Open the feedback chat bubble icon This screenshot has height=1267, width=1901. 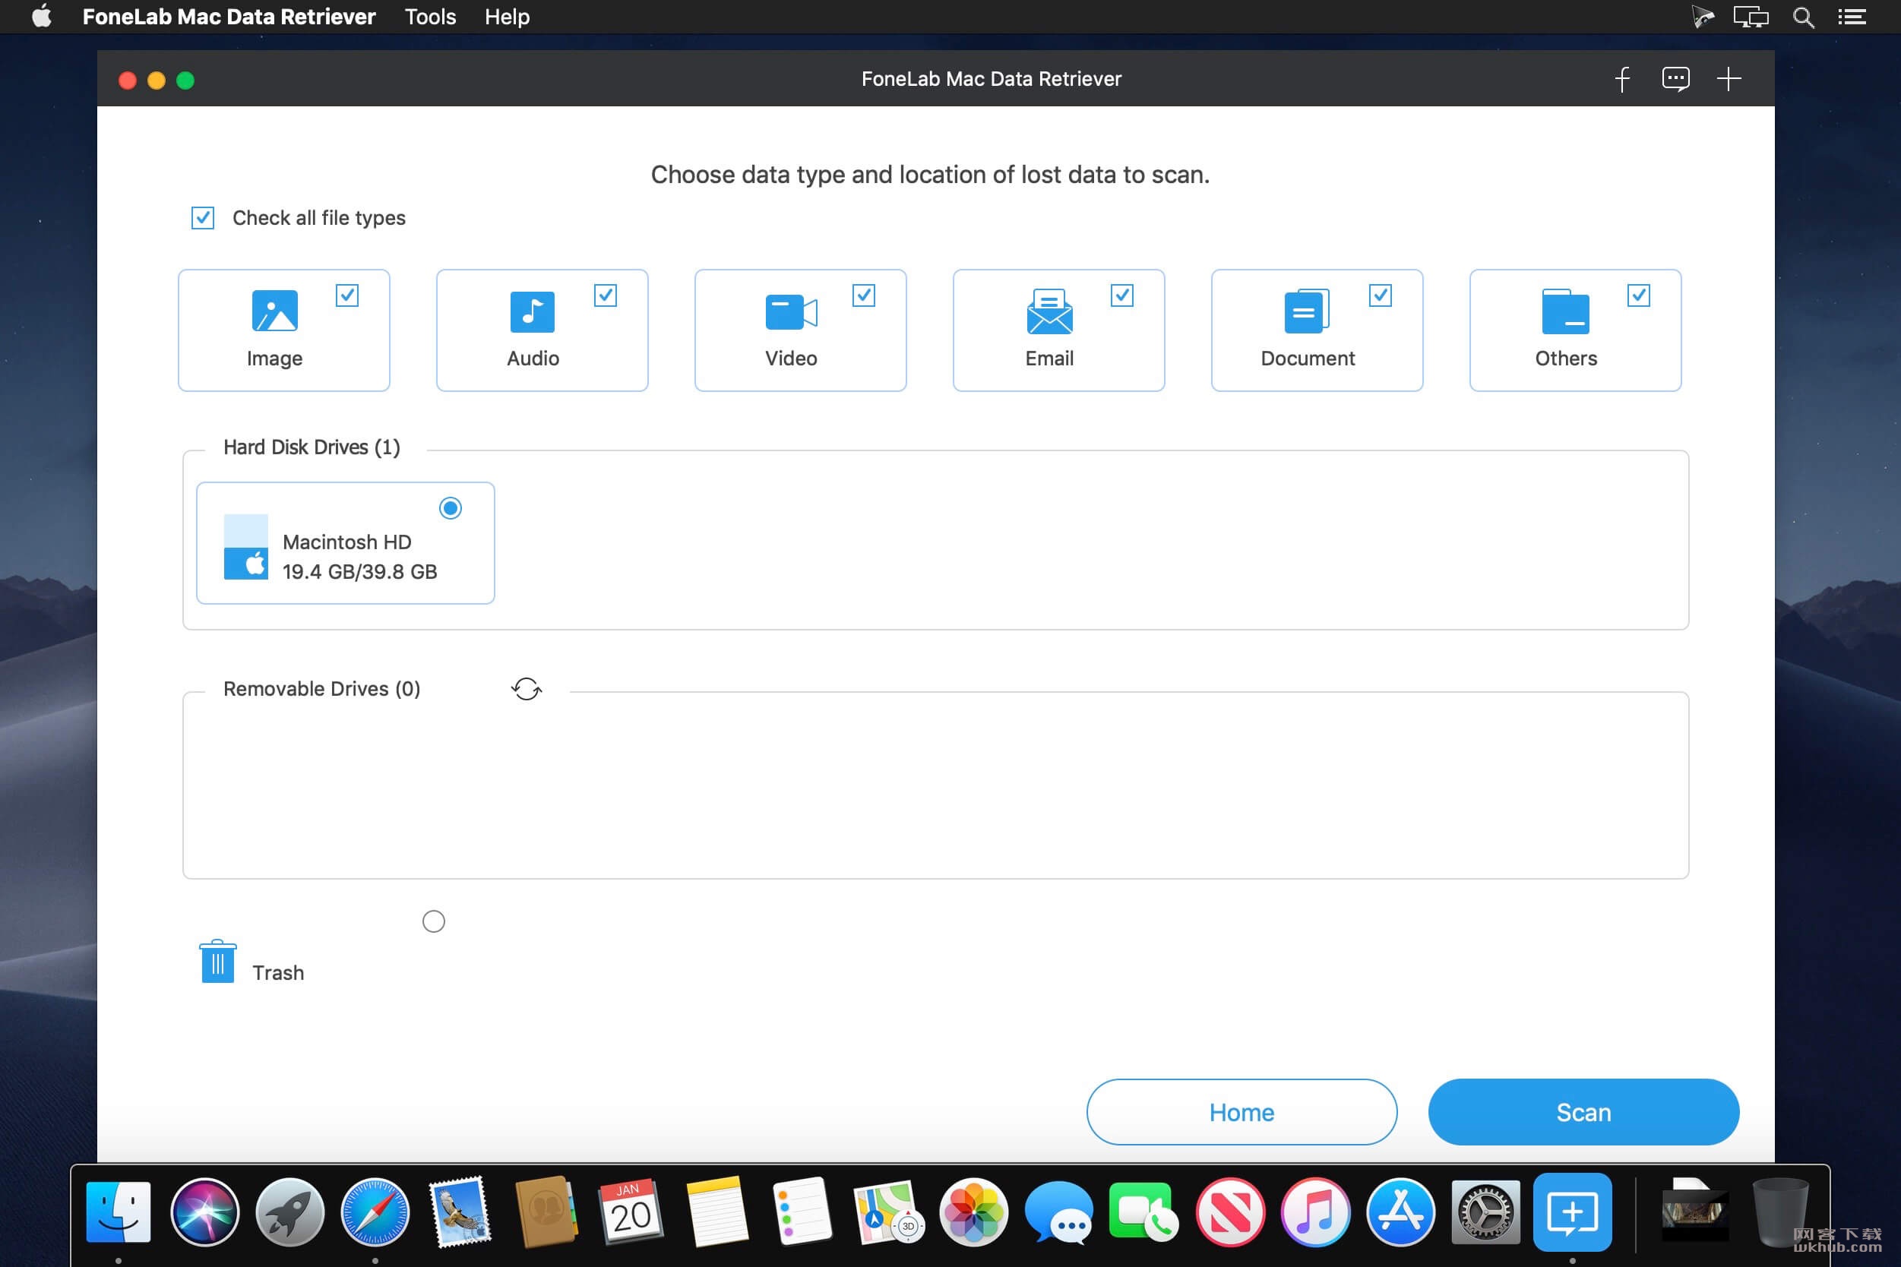[1675, 79]
